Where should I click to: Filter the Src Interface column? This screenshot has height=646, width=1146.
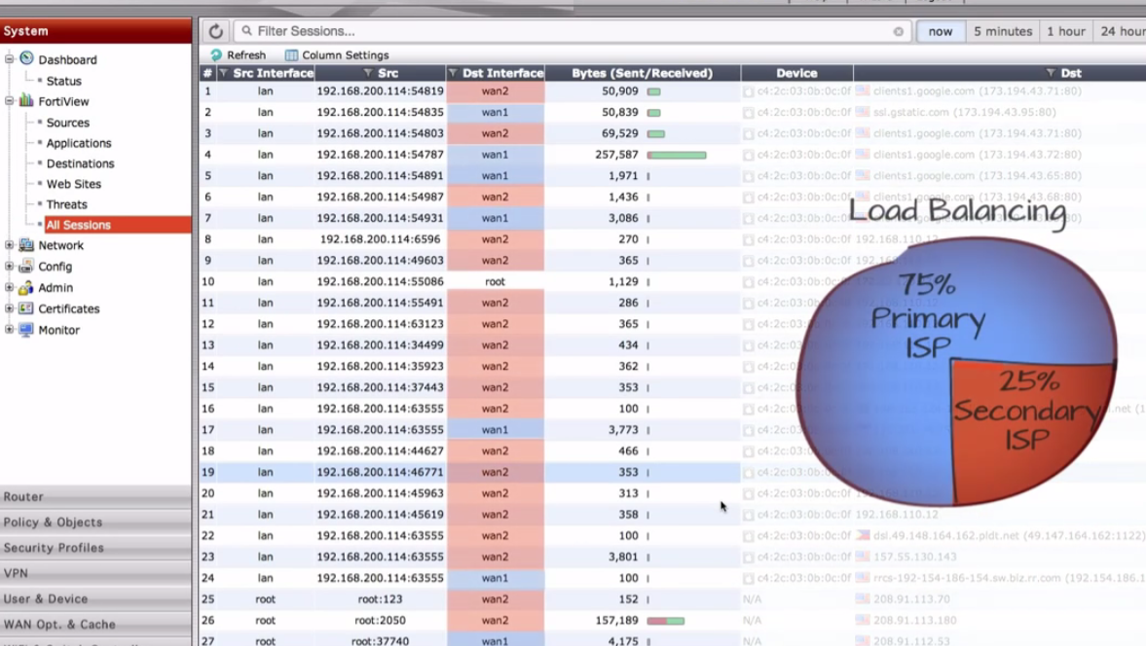tap(224, 73)
